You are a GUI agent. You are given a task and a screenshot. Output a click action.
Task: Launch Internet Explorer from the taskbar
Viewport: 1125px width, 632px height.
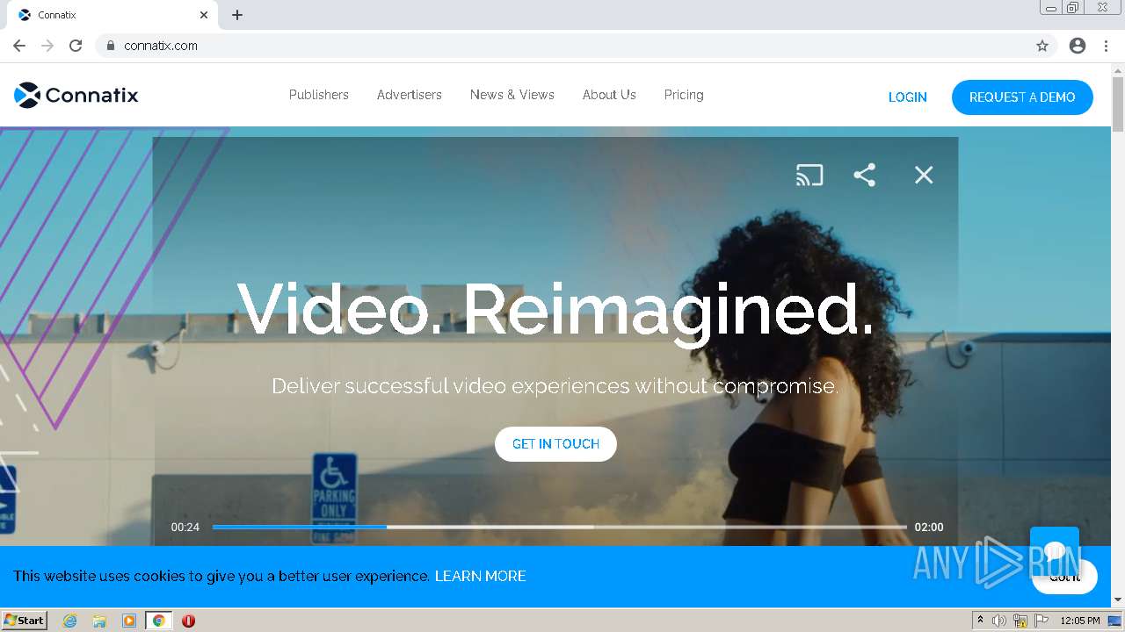click(x=69, y=621)
